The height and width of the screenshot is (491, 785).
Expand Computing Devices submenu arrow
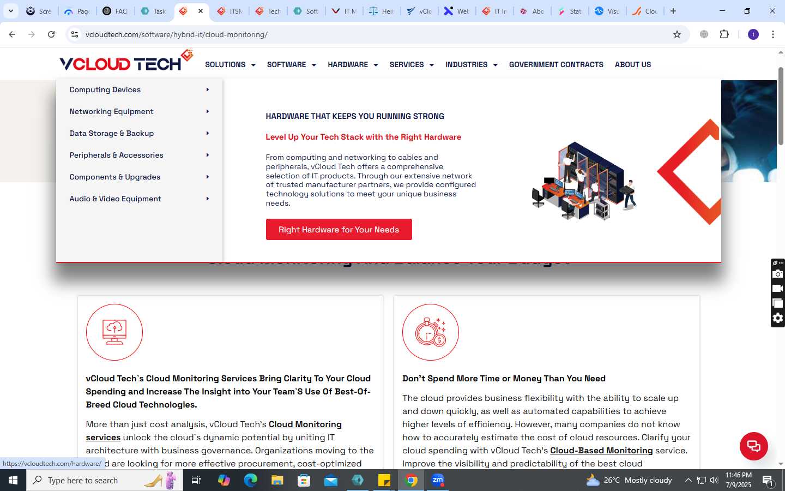pyautogui.click(x=208, y=89)
